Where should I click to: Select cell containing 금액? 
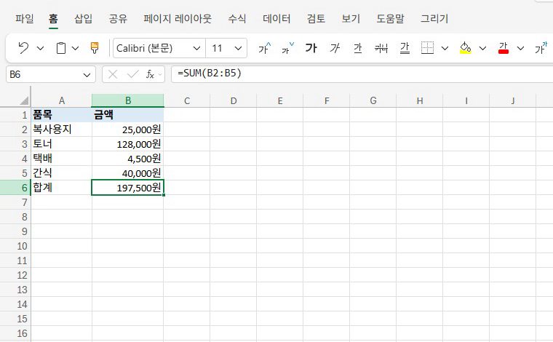pyautogui.click(x=127, y=115)
